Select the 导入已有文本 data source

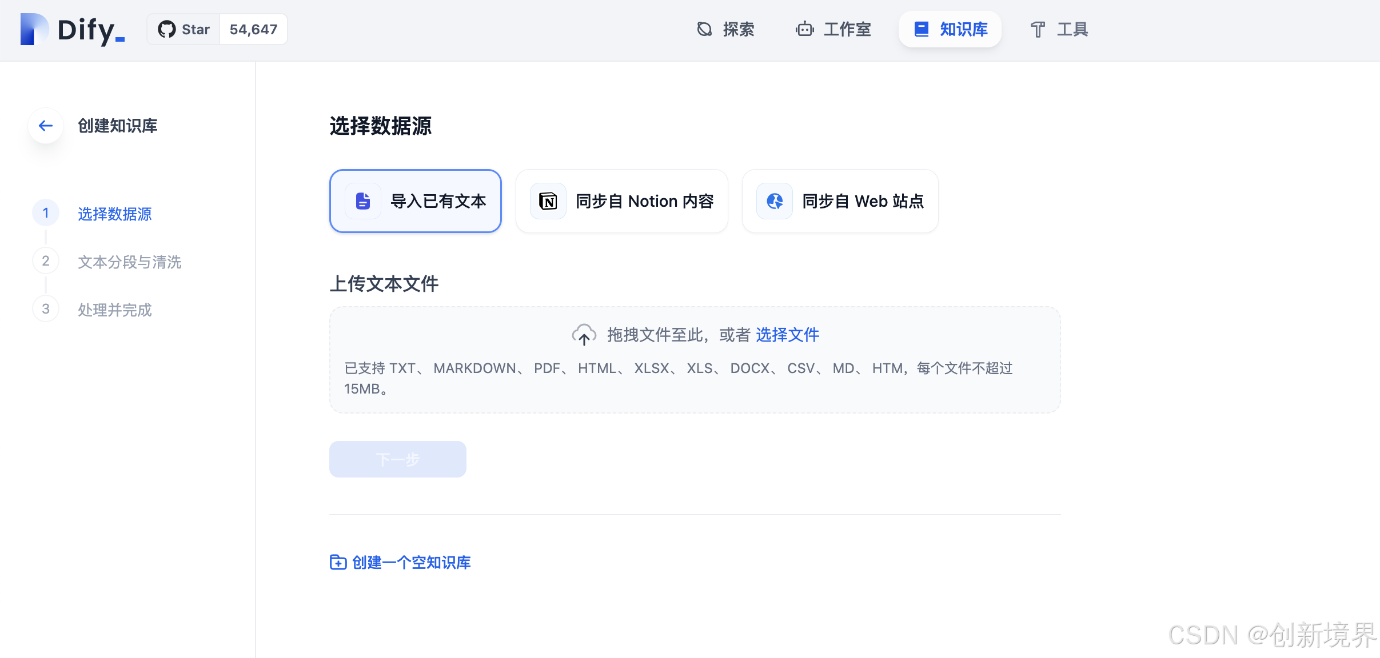click(415, 200)
